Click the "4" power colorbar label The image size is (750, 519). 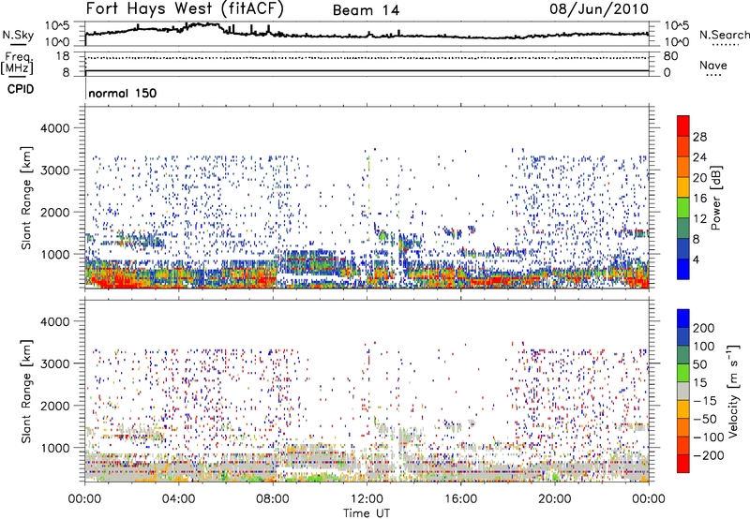pyautogui.click(x=696, y=259)
